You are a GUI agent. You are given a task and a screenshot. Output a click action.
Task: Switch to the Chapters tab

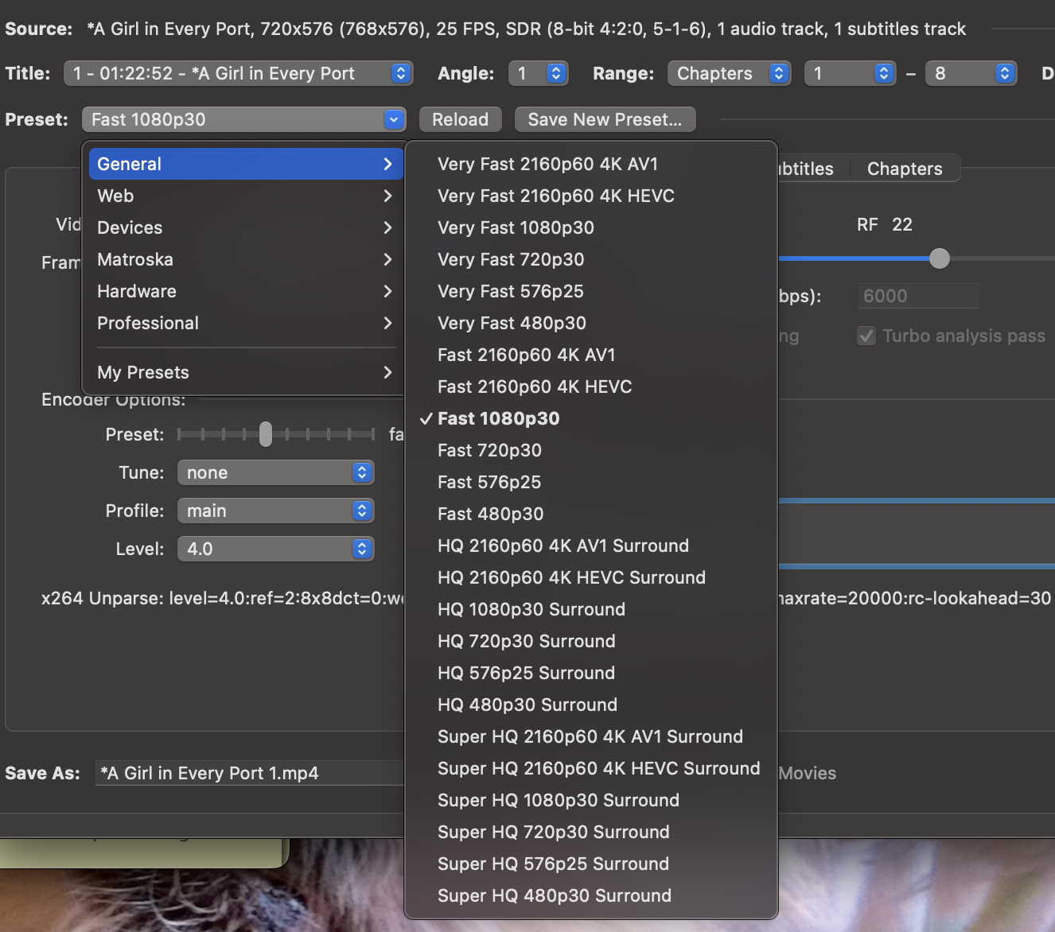905,169
